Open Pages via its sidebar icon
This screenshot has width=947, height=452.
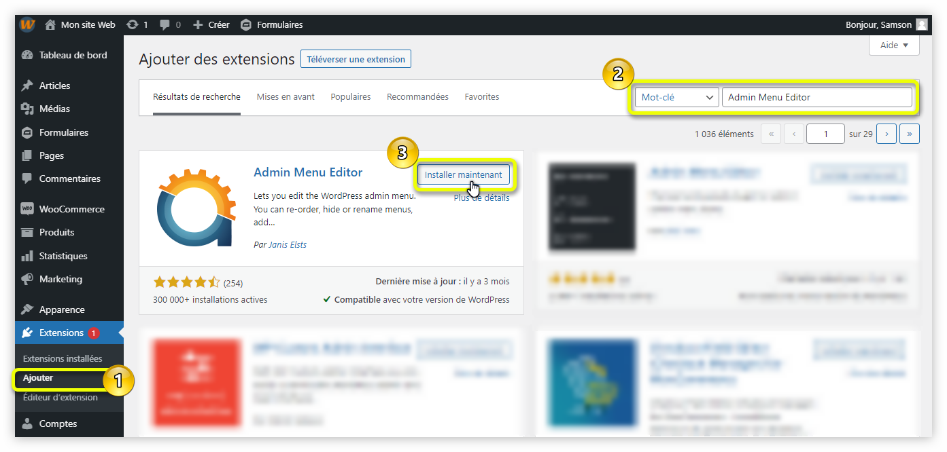tap(29, 155)
